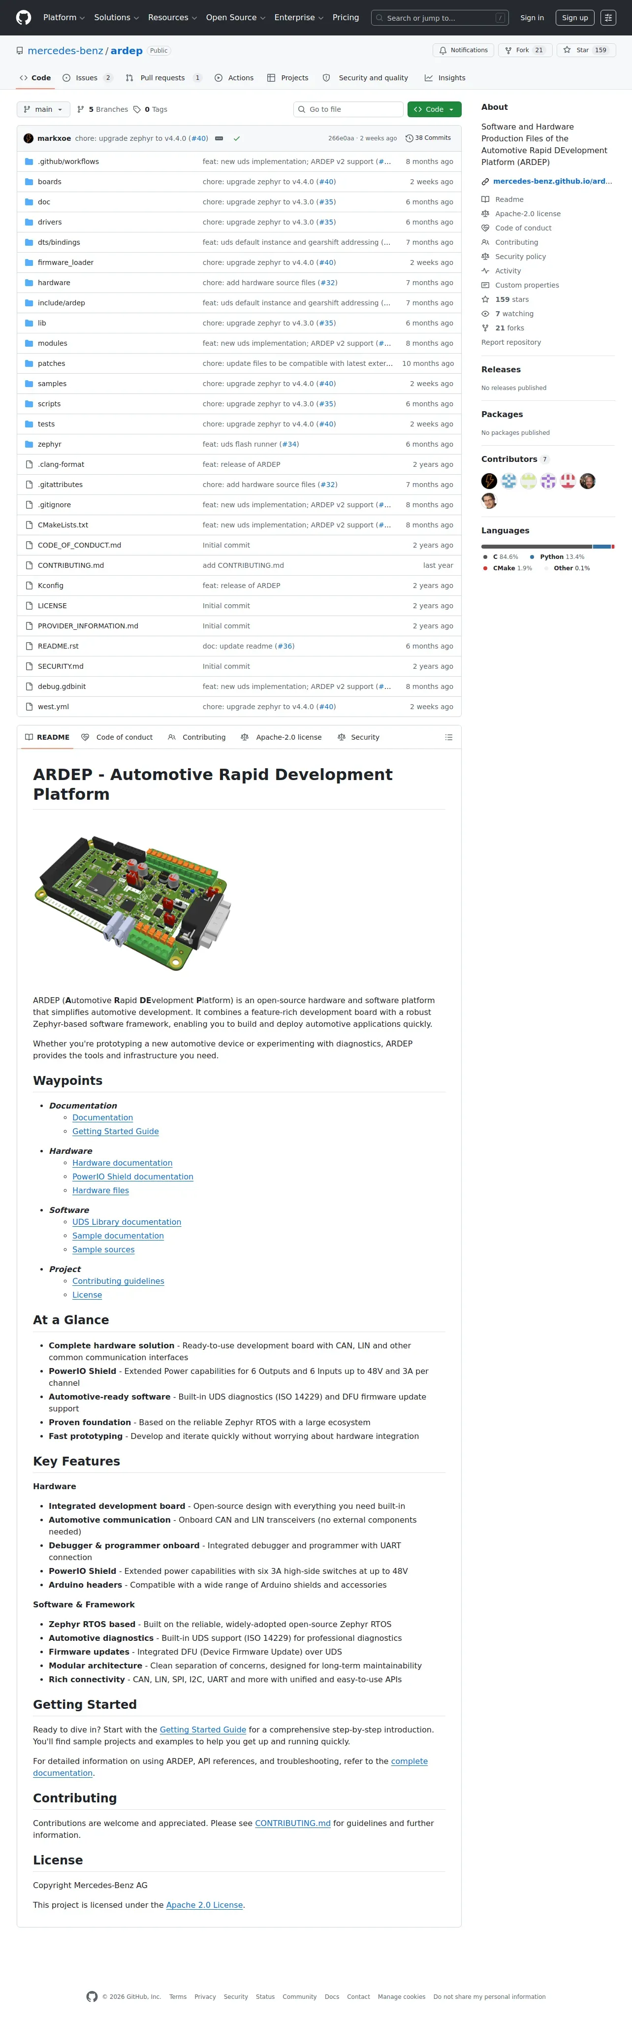Click file icon of west.yml
Image resolution: width=632 pixels, height=2023 pixels.
tap(29, 707)
